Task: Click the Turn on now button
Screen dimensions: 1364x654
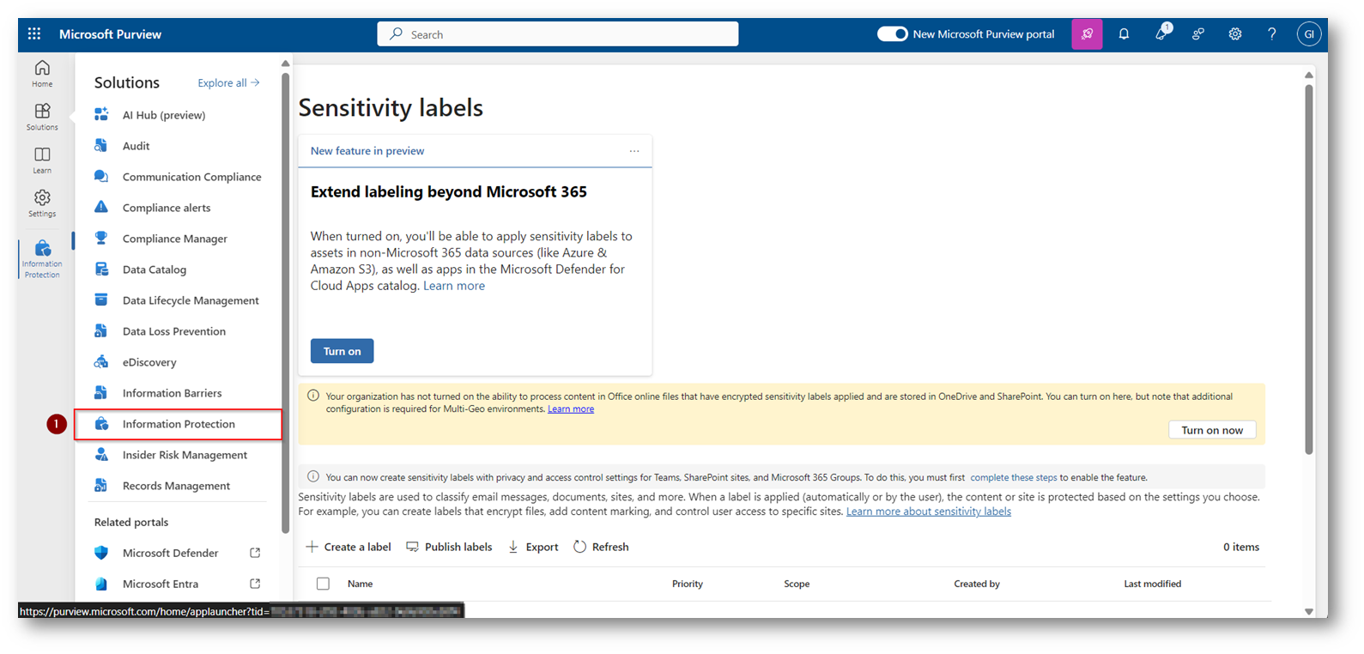Action: 1211,430
